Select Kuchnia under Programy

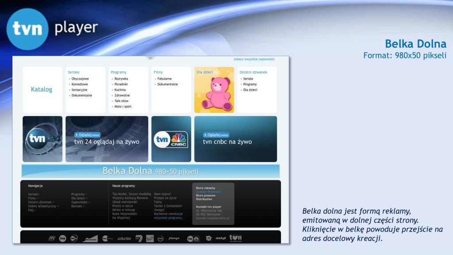pos(120,90)
